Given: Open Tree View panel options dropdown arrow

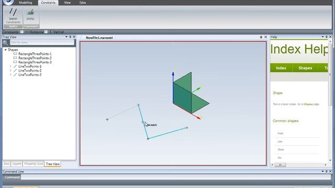Looking at the screenshot, I should point(66,37).
